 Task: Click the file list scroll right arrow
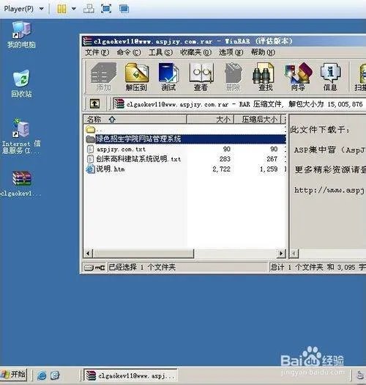click(x=281, y=253)
